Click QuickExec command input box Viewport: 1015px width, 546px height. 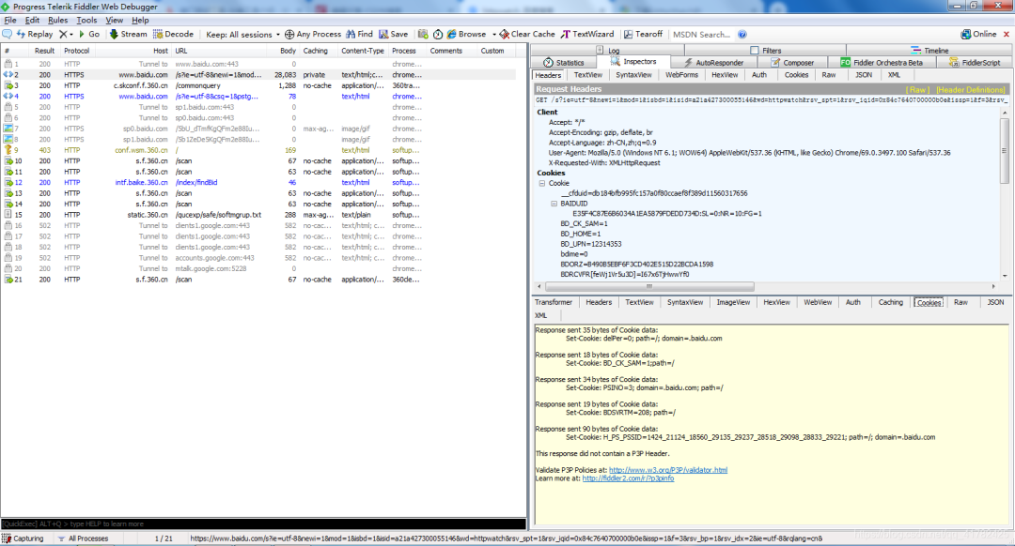point(263,524)
